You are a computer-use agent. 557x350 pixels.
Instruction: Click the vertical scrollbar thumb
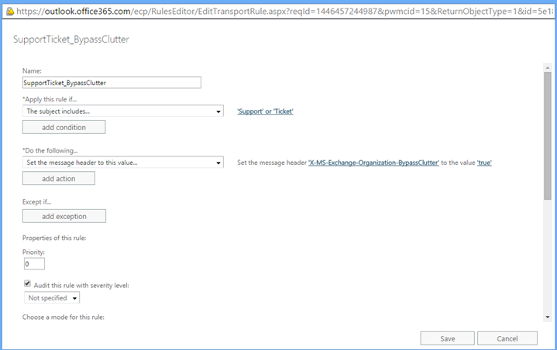tap(548, 136)
